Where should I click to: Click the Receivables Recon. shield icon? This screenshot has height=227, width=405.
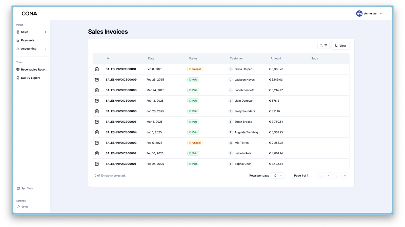point(18,70)
